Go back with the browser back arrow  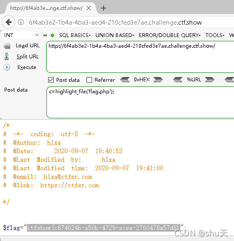[9, 22]
